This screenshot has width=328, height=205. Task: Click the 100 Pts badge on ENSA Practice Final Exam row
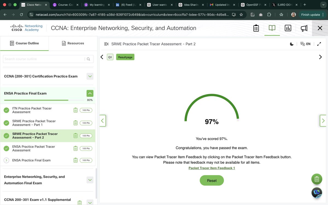click(x=86, y=160)
